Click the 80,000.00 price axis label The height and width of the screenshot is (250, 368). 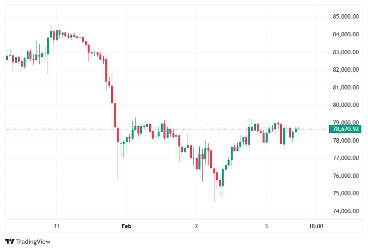coord(346,105)
